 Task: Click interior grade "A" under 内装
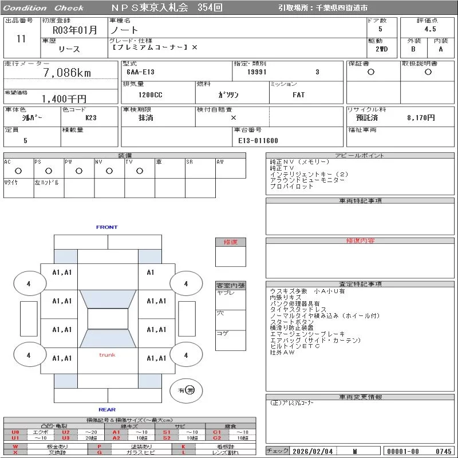[440, 49]
